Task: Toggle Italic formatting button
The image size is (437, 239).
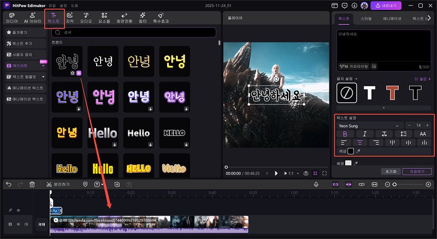Action: pos(364,134)
